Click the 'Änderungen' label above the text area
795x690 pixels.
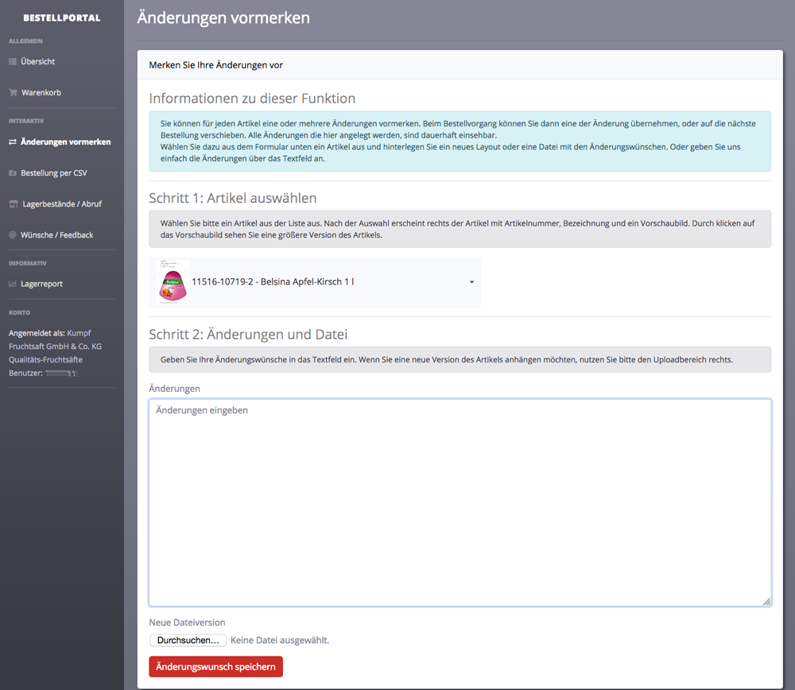[x=174, y=389]
